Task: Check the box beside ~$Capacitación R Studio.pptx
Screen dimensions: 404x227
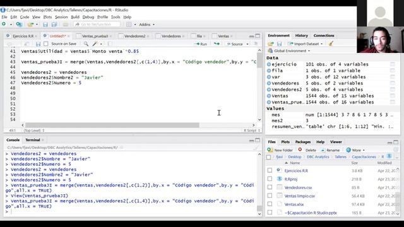Action: 270,212
